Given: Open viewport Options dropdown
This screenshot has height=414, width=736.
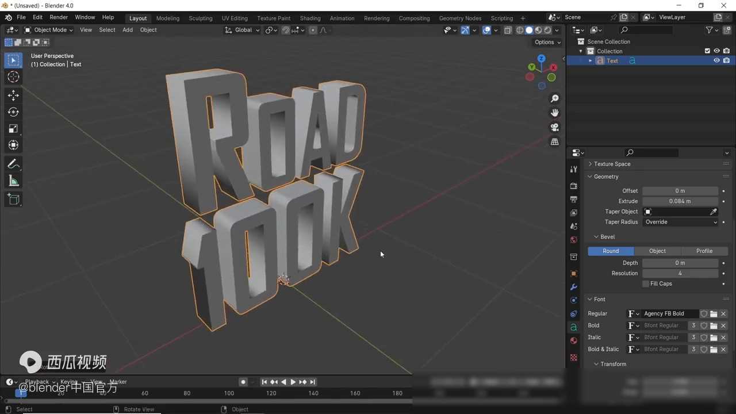Looking at the screenshot, I should click(x=547, y=42).
